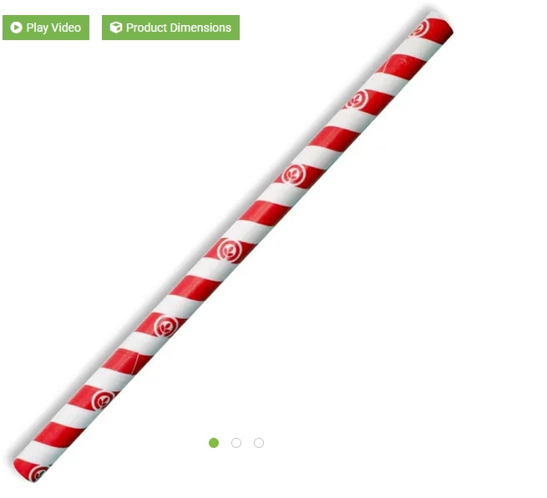Image resolution: width=547 pixels, height=498 pixels.
Task: Select the first green carousel dot
Action: [214, 443]
